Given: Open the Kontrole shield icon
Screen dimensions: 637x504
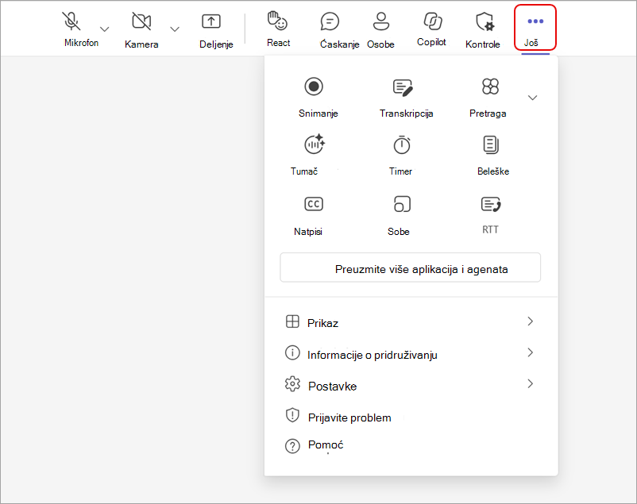Looking at the screenshot, I should click(485, 21).
